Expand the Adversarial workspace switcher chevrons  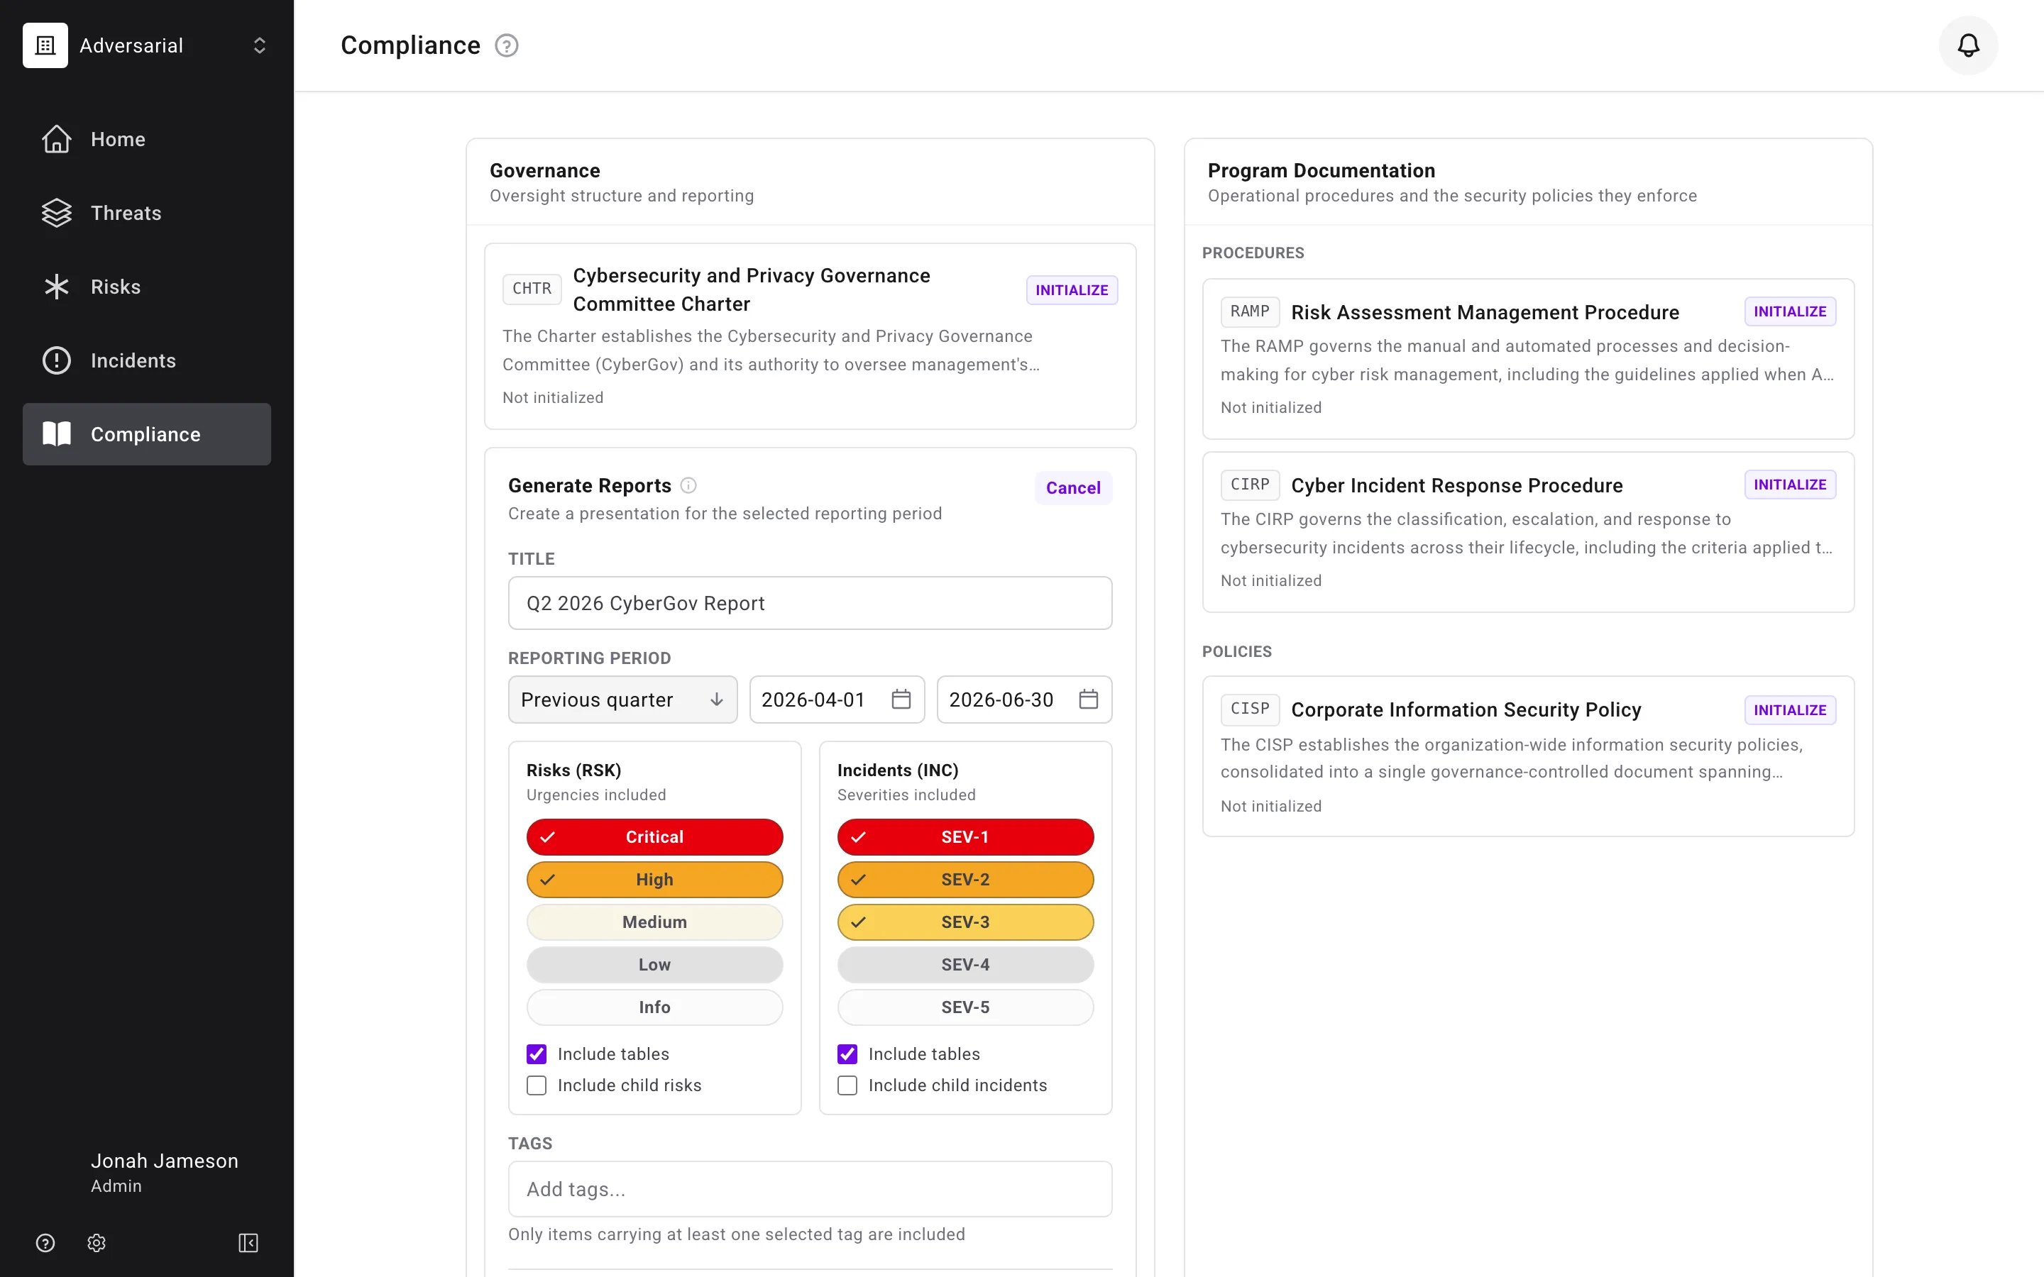(259, 45)
